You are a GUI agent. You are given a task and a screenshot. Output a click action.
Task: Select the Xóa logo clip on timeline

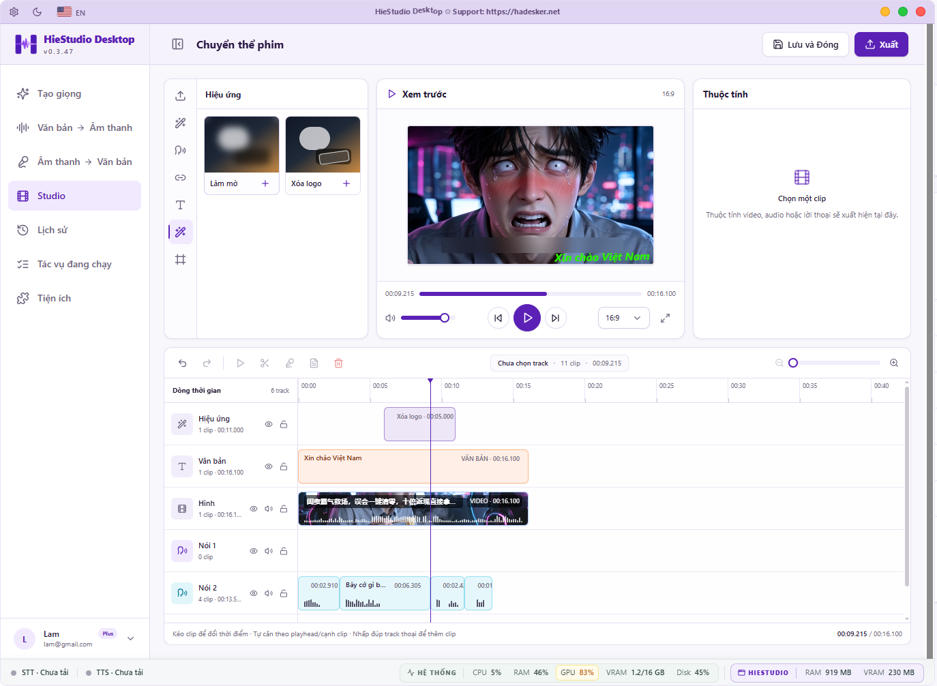point(419,424)
